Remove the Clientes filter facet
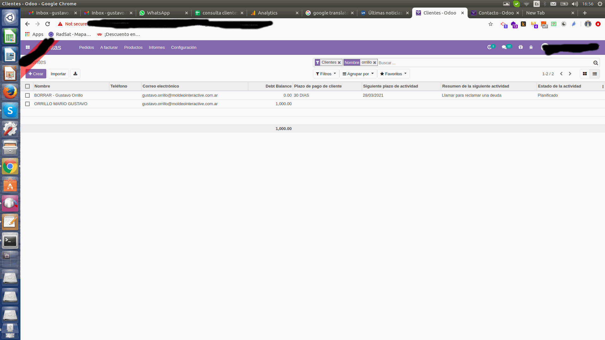Image resolution: width=605 pixels, height=340 pixels. click(x=339, y=63)
